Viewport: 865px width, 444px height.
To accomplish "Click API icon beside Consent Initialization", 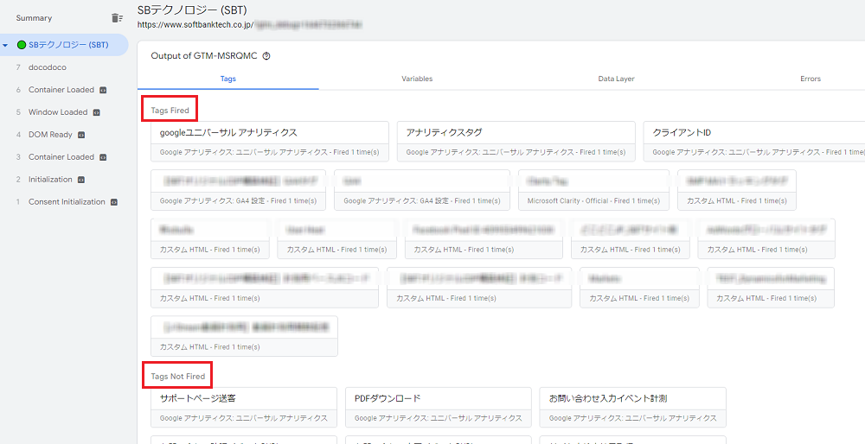I will click(x=113, y=202).
